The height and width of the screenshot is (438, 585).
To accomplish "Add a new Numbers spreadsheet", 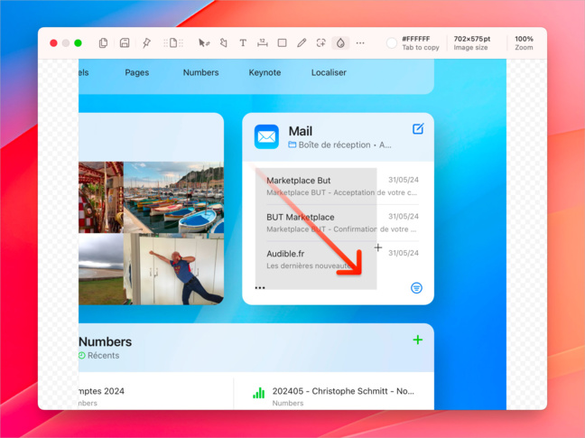I will click(x=418, y=340).
